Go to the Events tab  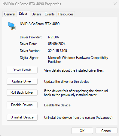50,14
